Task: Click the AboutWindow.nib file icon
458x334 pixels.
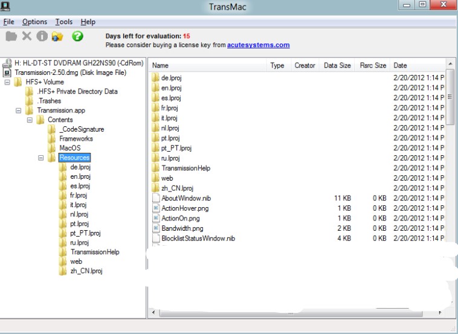Action: pos(156,198)
